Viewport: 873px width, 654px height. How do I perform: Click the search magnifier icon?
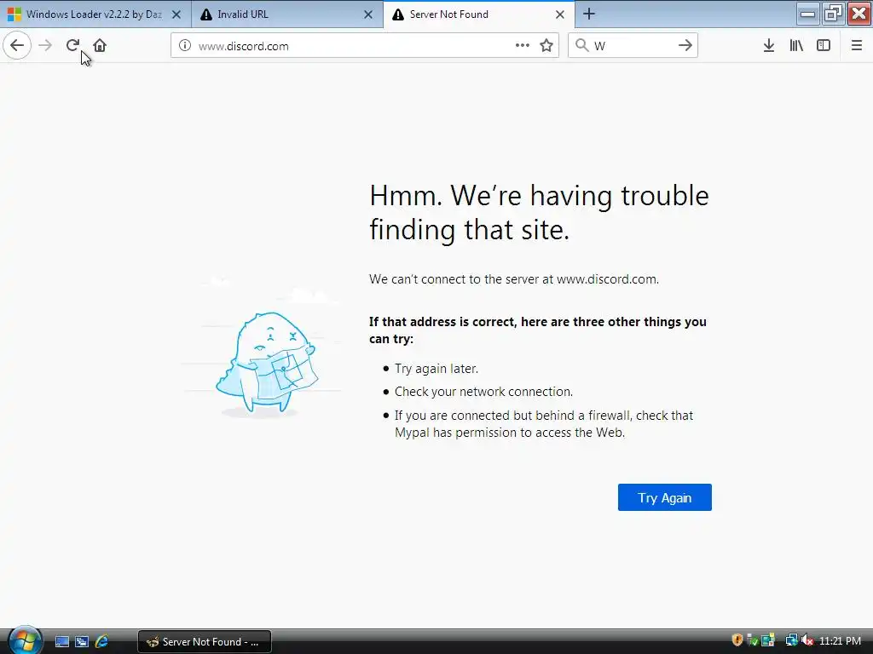pyautogui.click(x=581, y=46)
